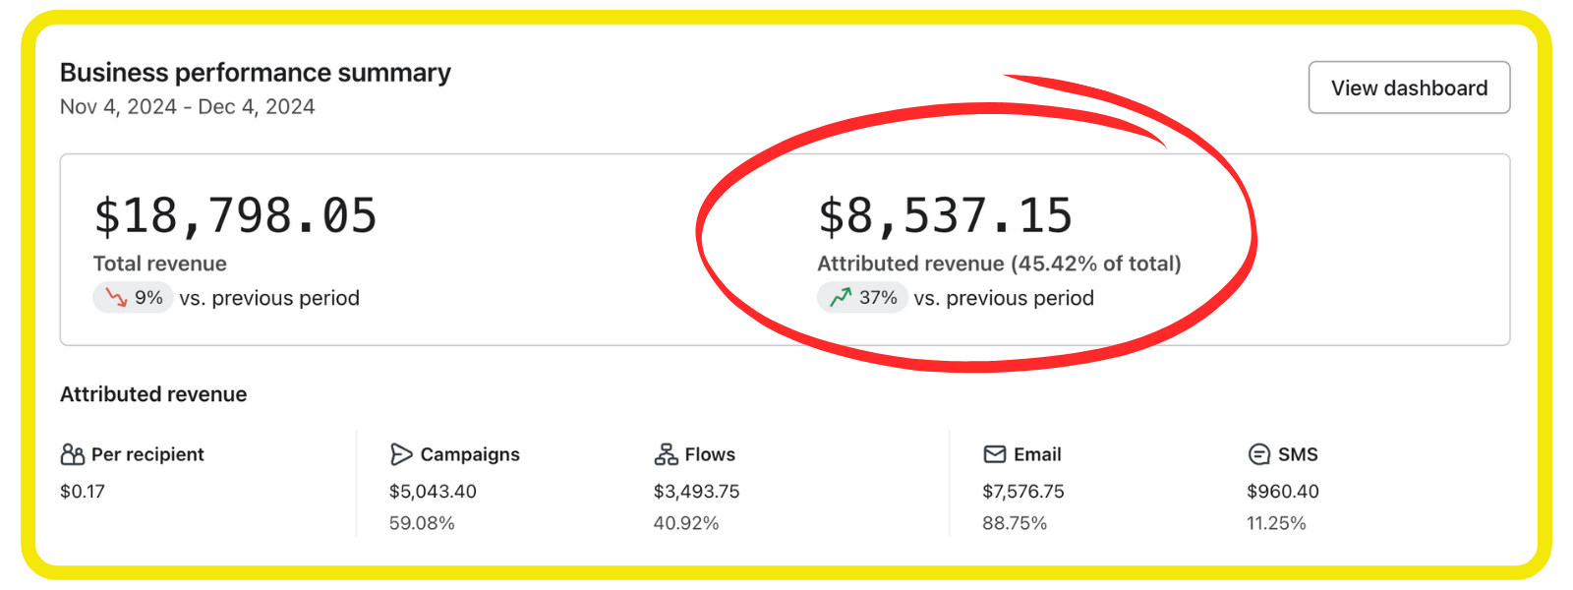Click the Business performance summary heading
The width and height of the screenshot is (1573, 590).
point(255,73)
